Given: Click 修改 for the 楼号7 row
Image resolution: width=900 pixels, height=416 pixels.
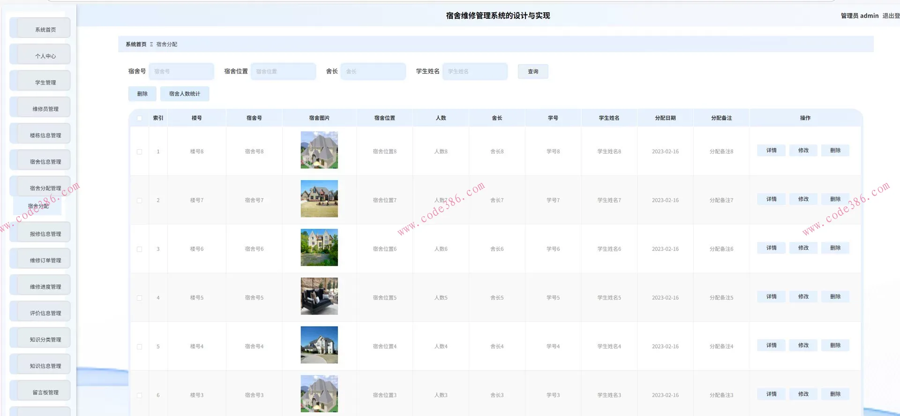Looking at the screenshot, I should tap(803, 199).
